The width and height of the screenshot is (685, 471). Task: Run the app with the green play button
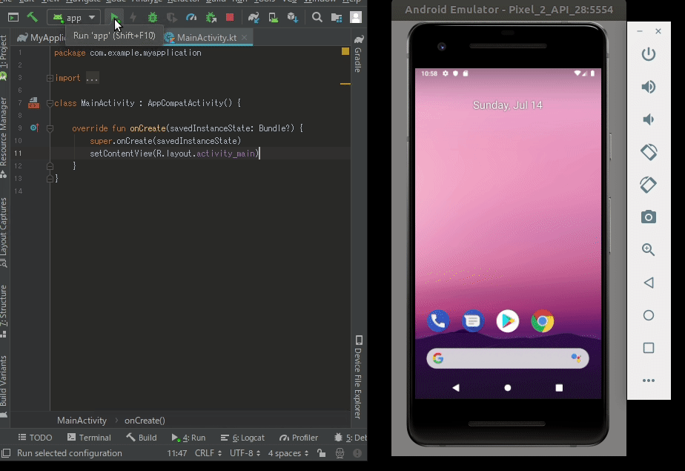coord(114,18)
